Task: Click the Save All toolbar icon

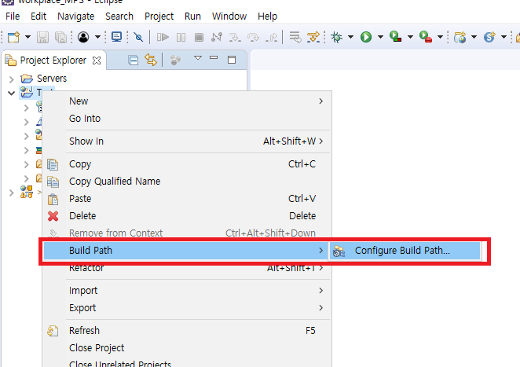Action: pyautogui.click(x=60, y=37)
